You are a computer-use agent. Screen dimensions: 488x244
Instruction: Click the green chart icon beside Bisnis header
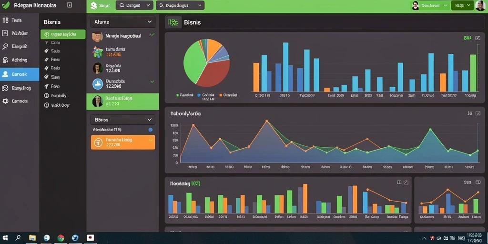click(173, 22)
